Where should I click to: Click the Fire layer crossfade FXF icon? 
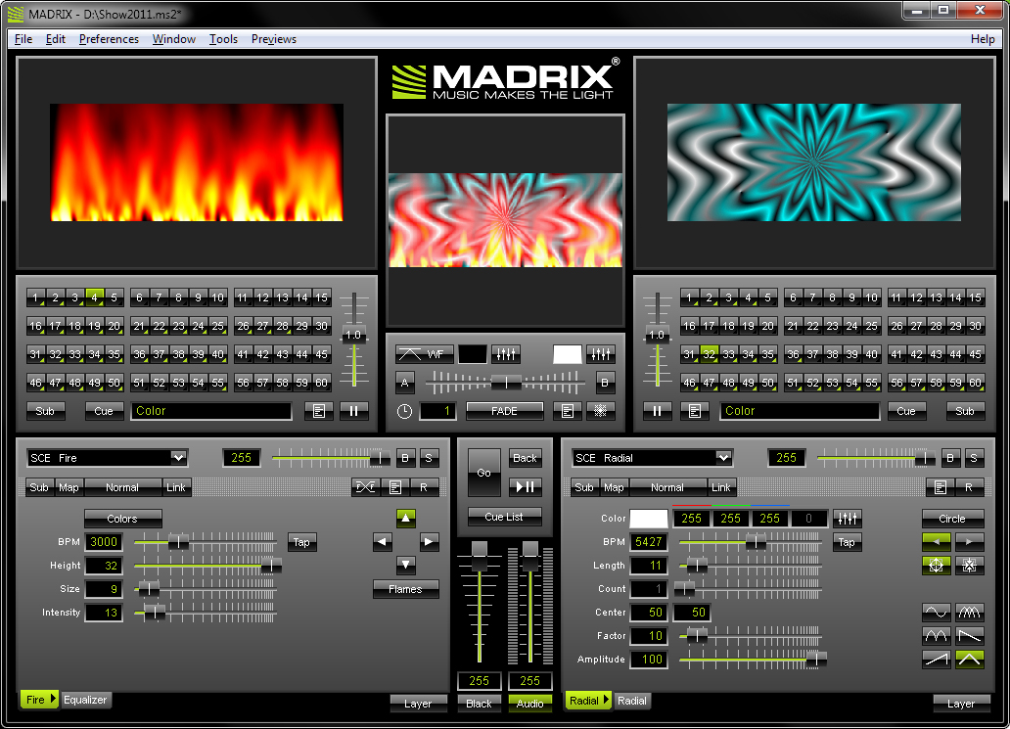click(365, 487)
